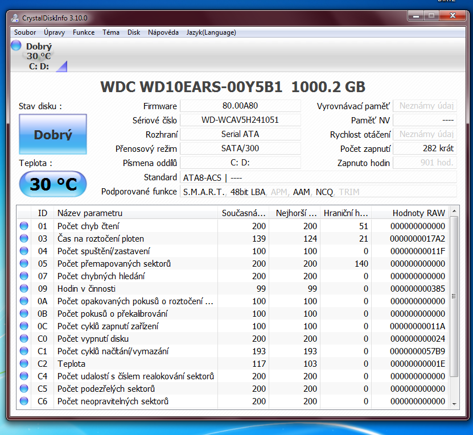The width and height of the screenshot is (473, 435).
Task: Click the Počet neopravitelných sektorů row name
Action: 113,401
